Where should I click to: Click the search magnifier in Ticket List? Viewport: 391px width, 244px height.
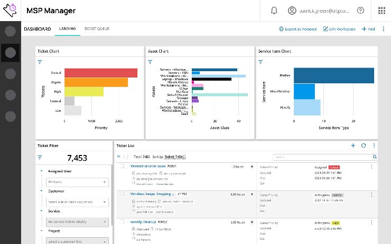[375, 157]
